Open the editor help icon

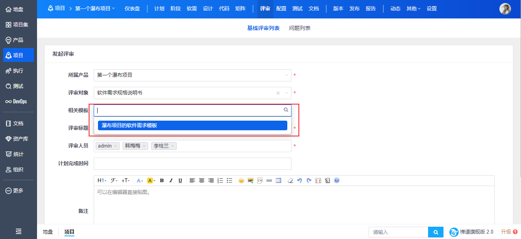pos(337,181)
